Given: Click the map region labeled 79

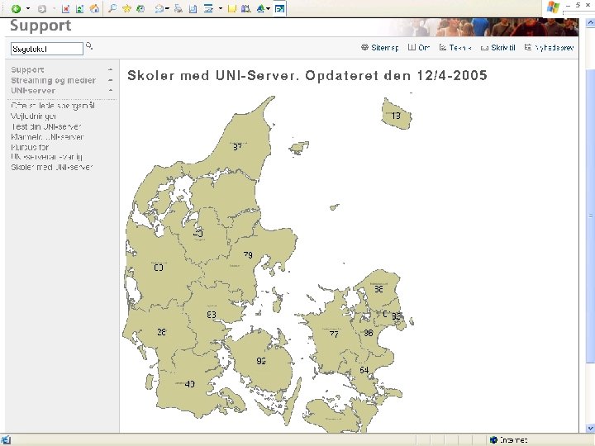Looking at the screenshot, I should pyautogui.click(x=248, y=255).
